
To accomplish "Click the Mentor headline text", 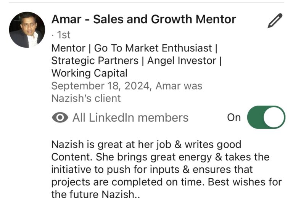I will point(68,48).
